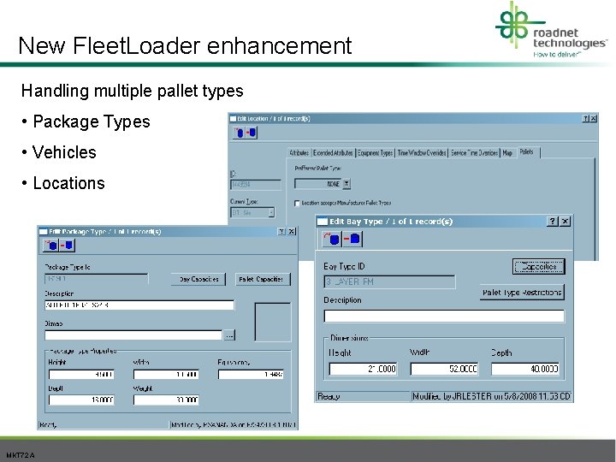The height and width of the screenshot is (462, 616).
Task: Close the Edit Bay Type window
Action: click(x=565, y=222)
